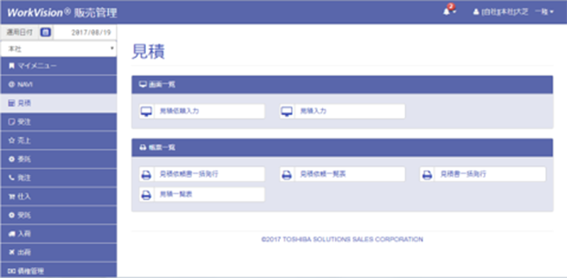Click the 画面一覧 panel header
This screenshot has width=567, height=278.
click(x=342, y=84)
